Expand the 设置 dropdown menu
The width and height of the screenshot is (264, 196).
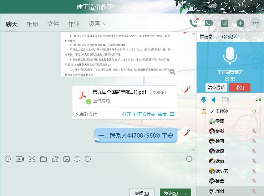pyautogui.click(x=97, y=24)
